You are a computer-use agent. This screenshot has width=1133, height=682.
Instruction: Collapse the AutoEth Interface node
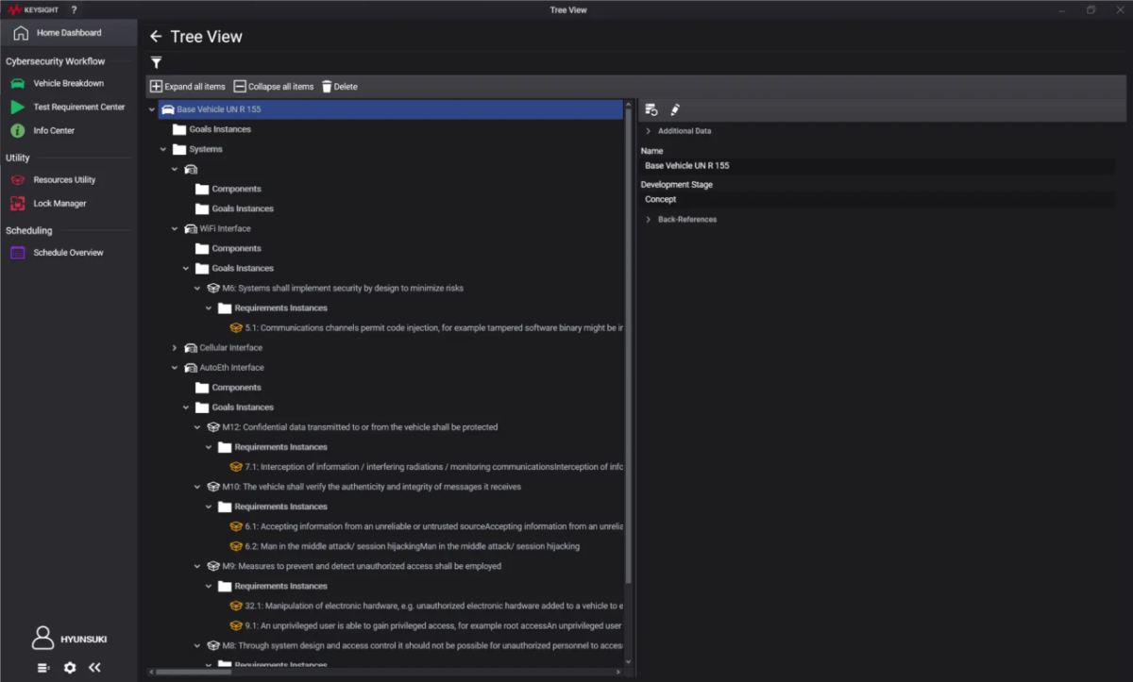[175, 368]
